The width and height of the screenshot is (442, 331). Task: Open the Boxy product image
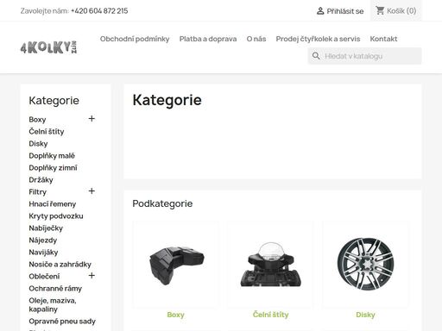175,265
